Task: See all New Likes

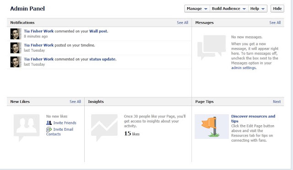Action: pos(75,101)
